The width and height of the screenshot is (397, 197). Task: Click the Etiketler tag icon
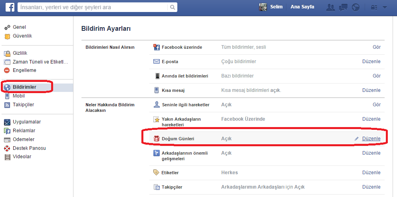(x=156, y=173)
